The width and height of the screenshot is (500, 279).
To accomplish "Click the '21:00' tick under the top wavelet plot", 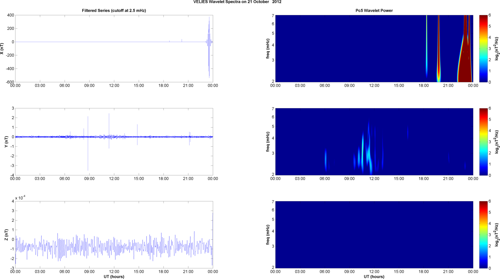I will coord(448,86).
